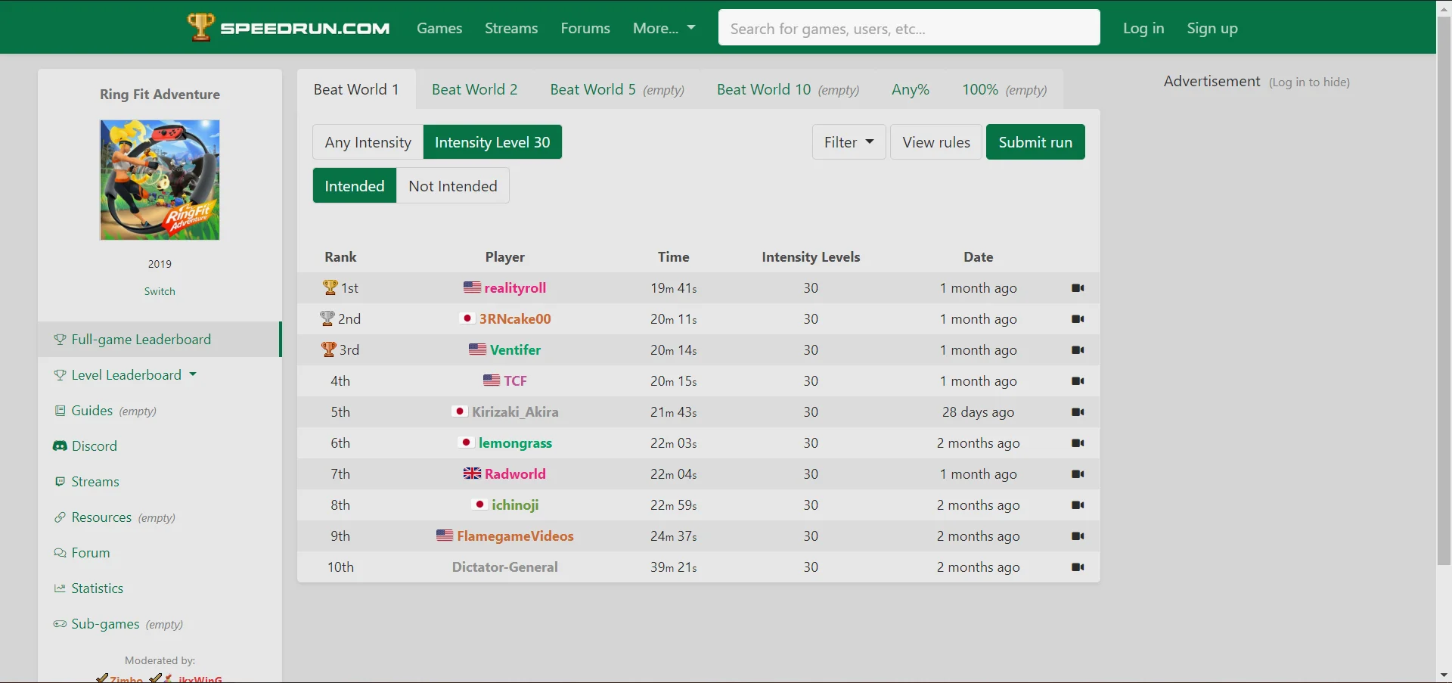Open the Streams navbar item
The height and width of the screenshot is (683, 1452).
511,28
